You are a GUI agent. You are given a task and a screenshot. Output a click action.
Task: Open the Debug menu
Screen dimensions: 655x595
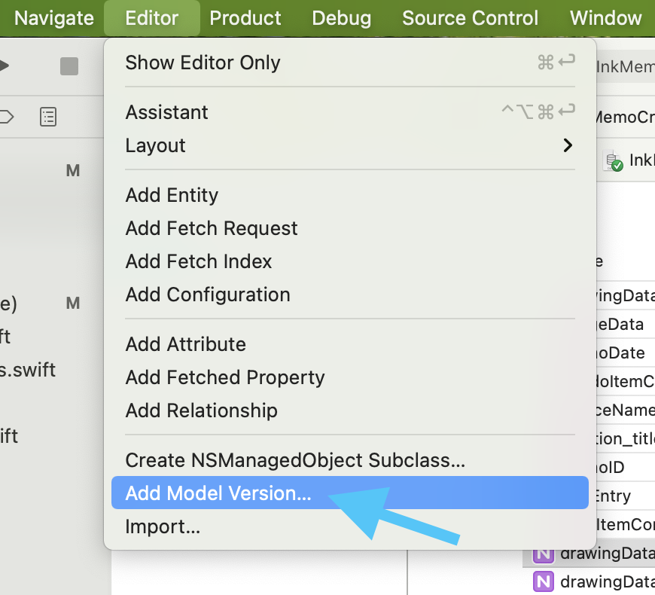(x=341, y=18)
